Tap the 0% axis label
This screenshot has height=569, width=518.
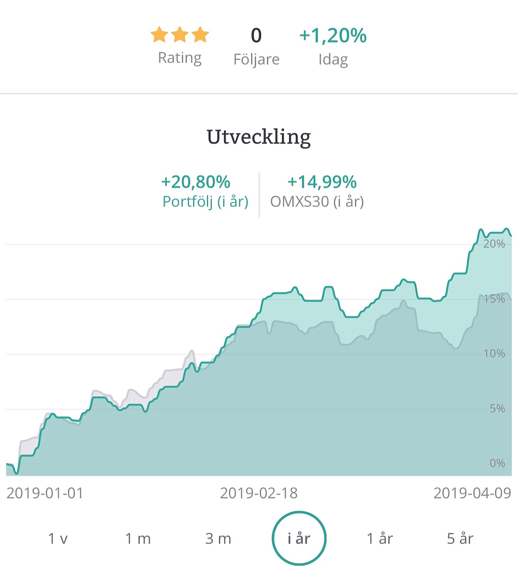(x=497, y=463)
